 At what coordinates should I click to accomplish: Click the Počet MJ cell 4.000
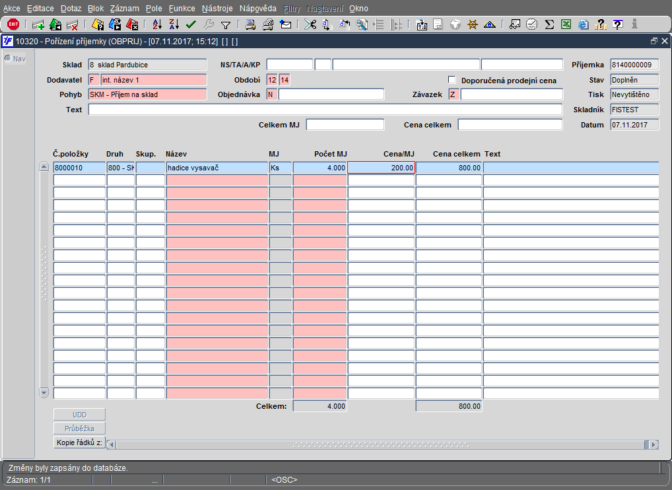pos(319,168)
